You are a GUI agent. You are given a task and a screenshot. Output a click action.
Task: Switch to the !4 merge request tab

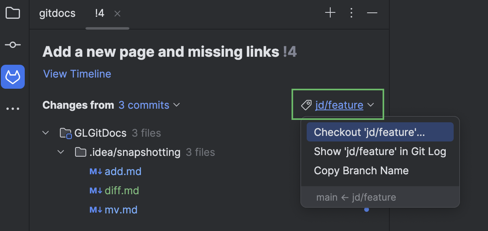99,13
